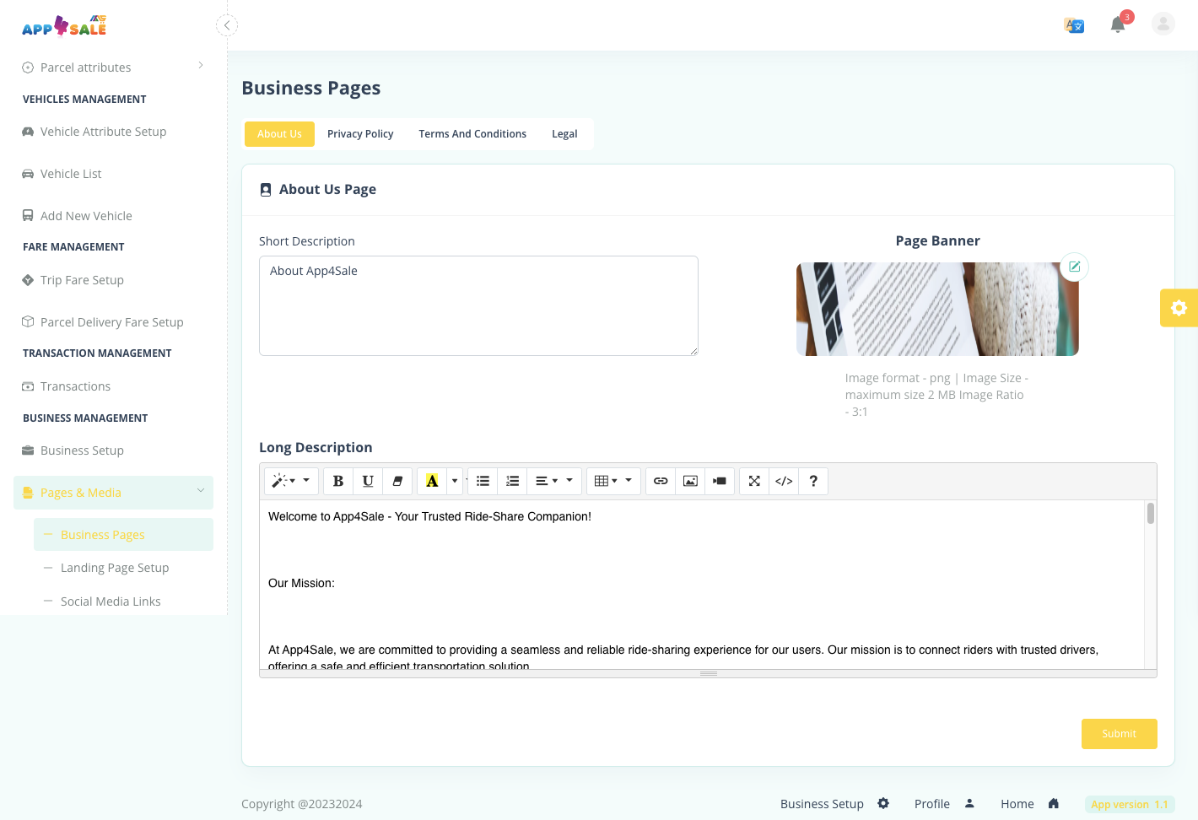This screenshot has width=1198, height=820.
Task: Open Parcel Delivery Fare Setup
Action: [x=113, y=322]
